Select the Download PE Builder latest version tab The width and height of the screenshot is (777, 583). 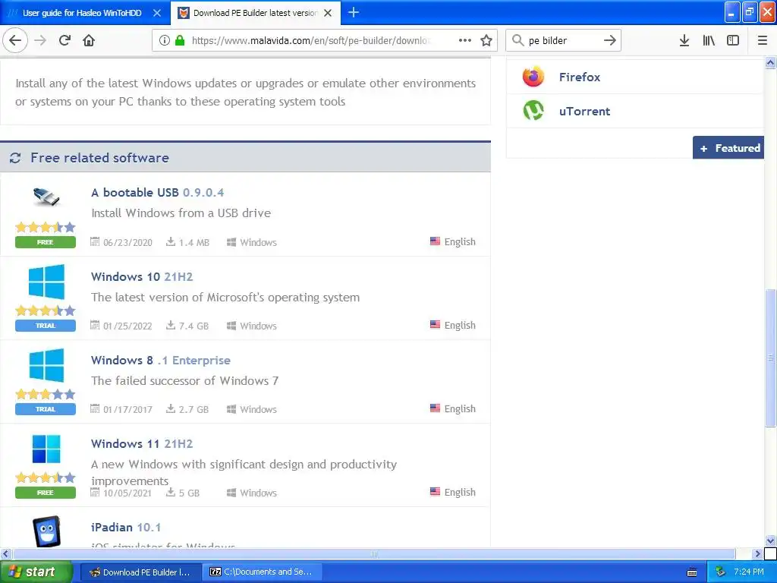pos(255,13)
